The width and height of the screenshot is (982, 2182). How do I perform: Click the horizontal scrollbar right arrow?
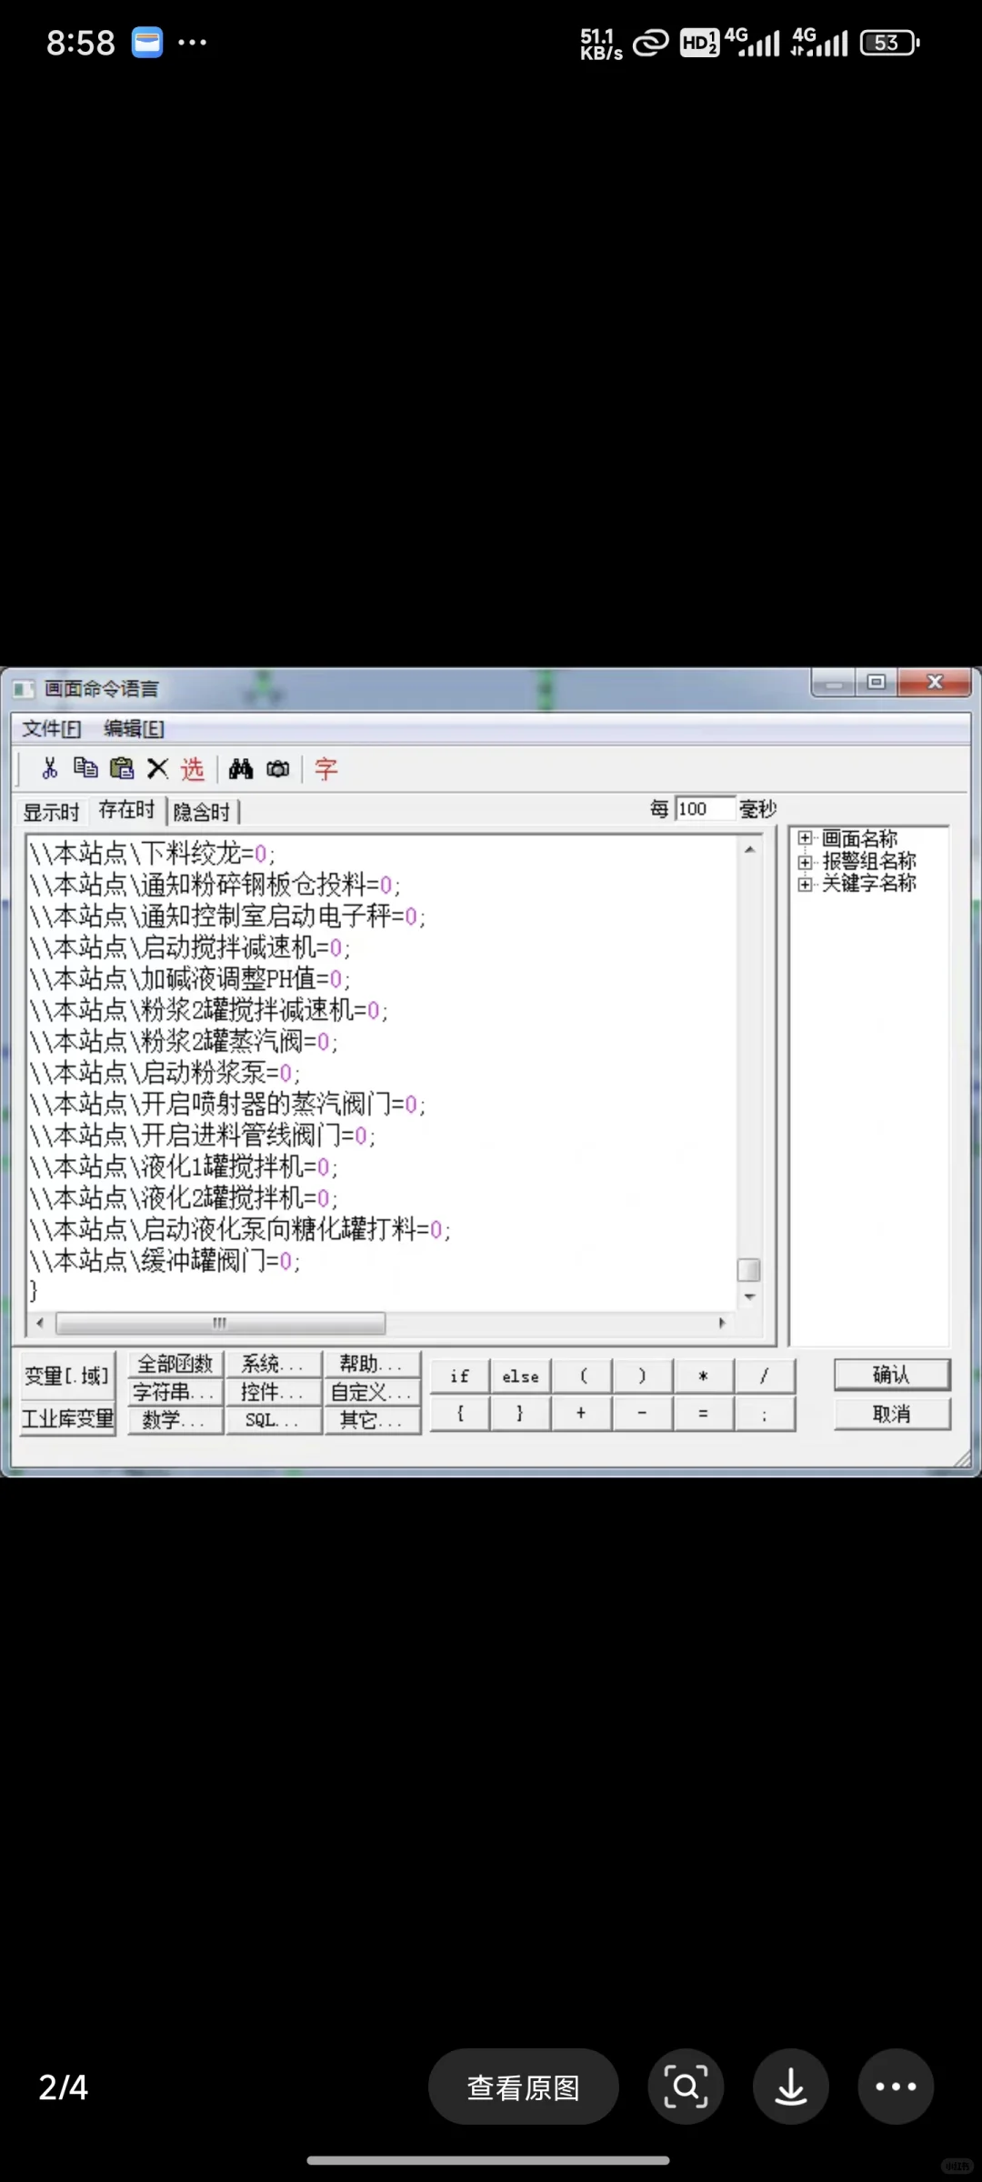pyautogui.click(x=722, y=1323)
